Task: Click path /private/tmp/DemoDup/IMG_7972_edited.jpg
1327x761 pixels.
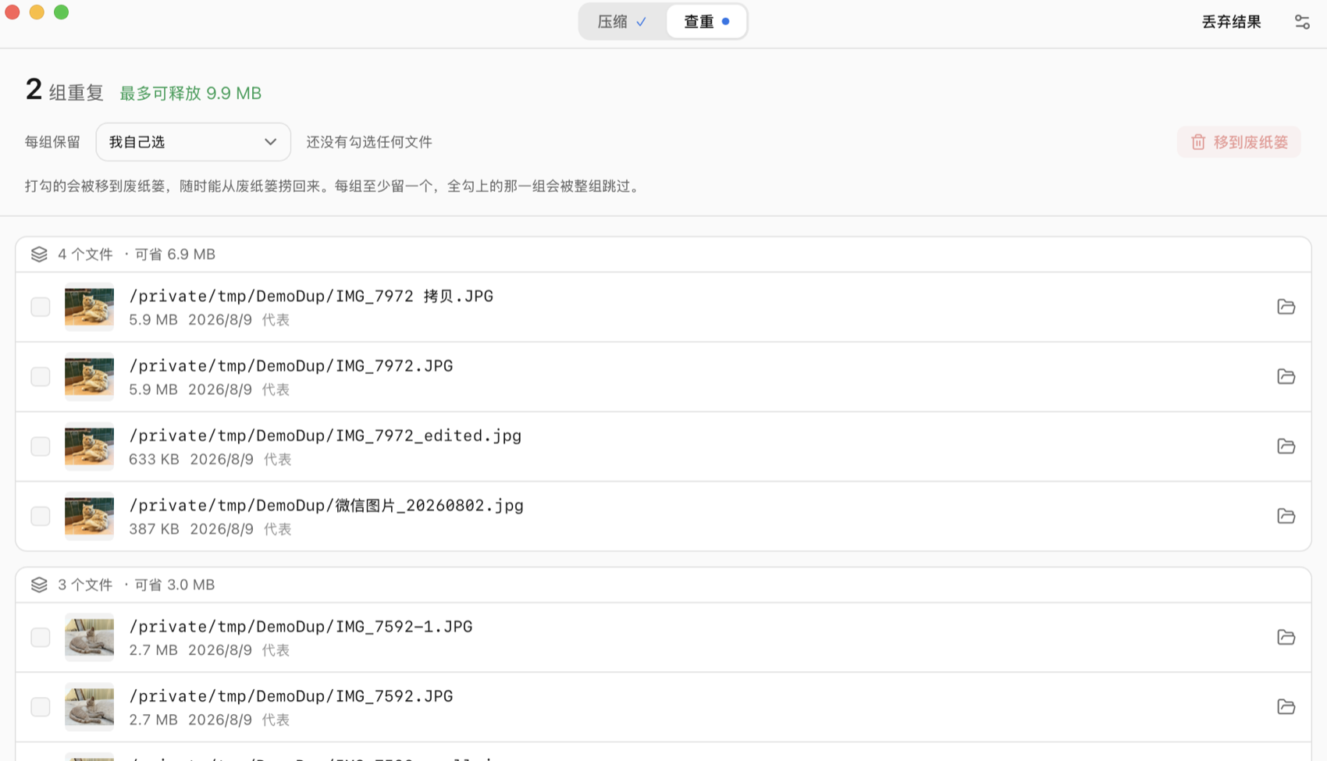Action: click(x=325, y=436)
